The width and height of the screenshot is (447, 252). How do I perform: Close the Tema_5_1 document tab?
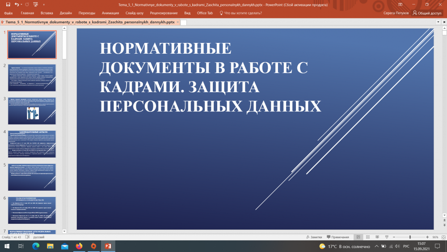tap(177, 22)
